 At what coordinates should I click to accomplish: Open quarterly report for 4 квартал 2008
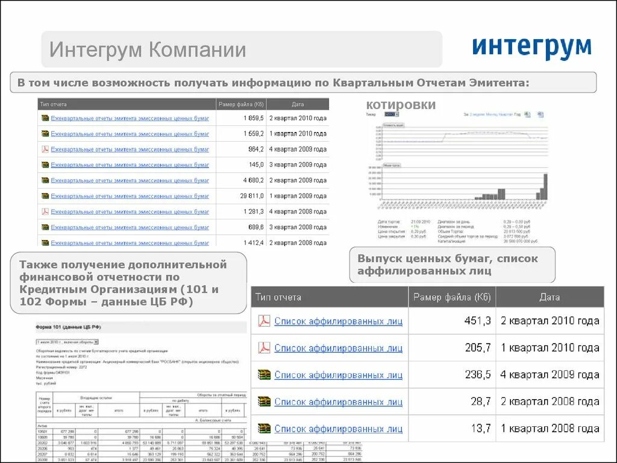click(x=130, y=212)
